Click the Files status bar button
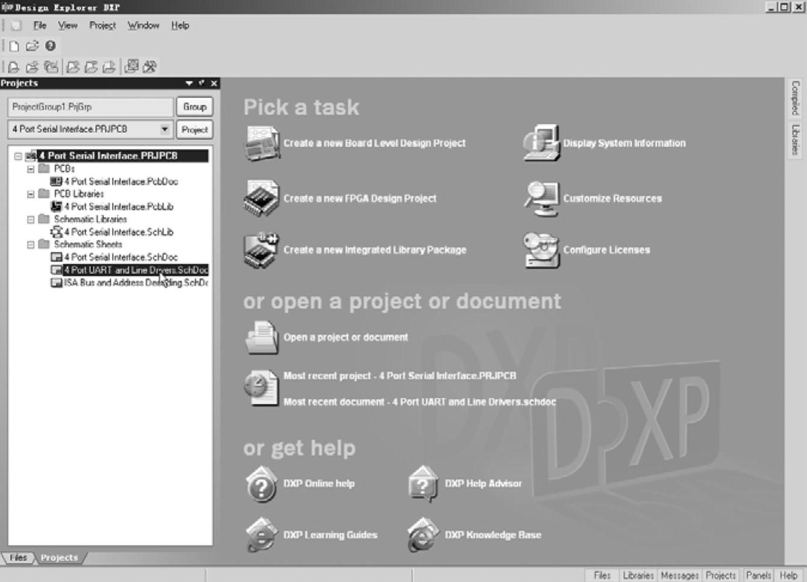The height and width of the screenshot is (582, 807). coord(602,575)
